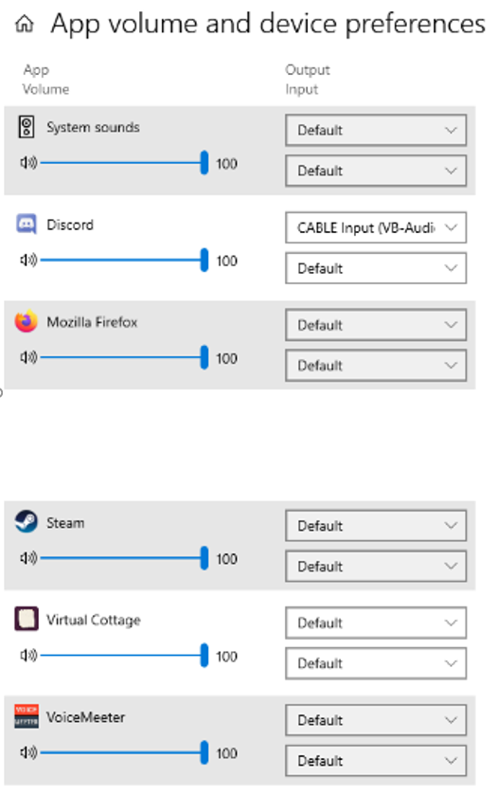This screenshot has width=497, height=795.
Task: Click the Virtual Cottage volume slider track
Action: pyautogui.click(x=122, y=656)
